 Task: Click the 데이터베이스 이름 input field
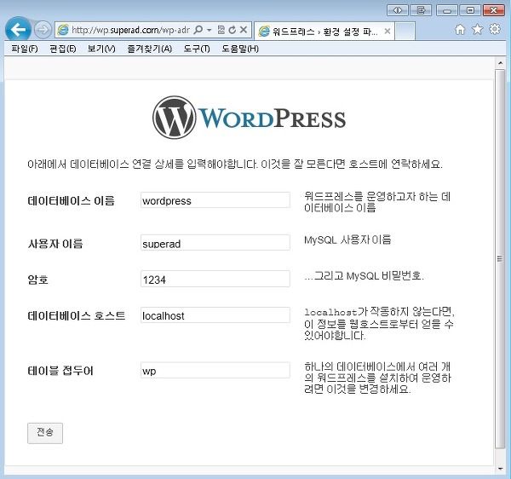[215, 200]
